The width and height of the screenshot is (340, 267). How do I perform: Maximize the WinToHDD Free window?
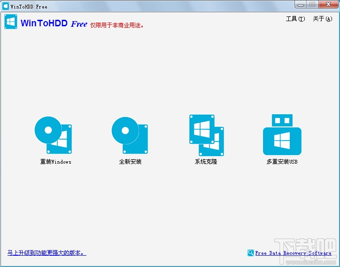pos(312,5)
